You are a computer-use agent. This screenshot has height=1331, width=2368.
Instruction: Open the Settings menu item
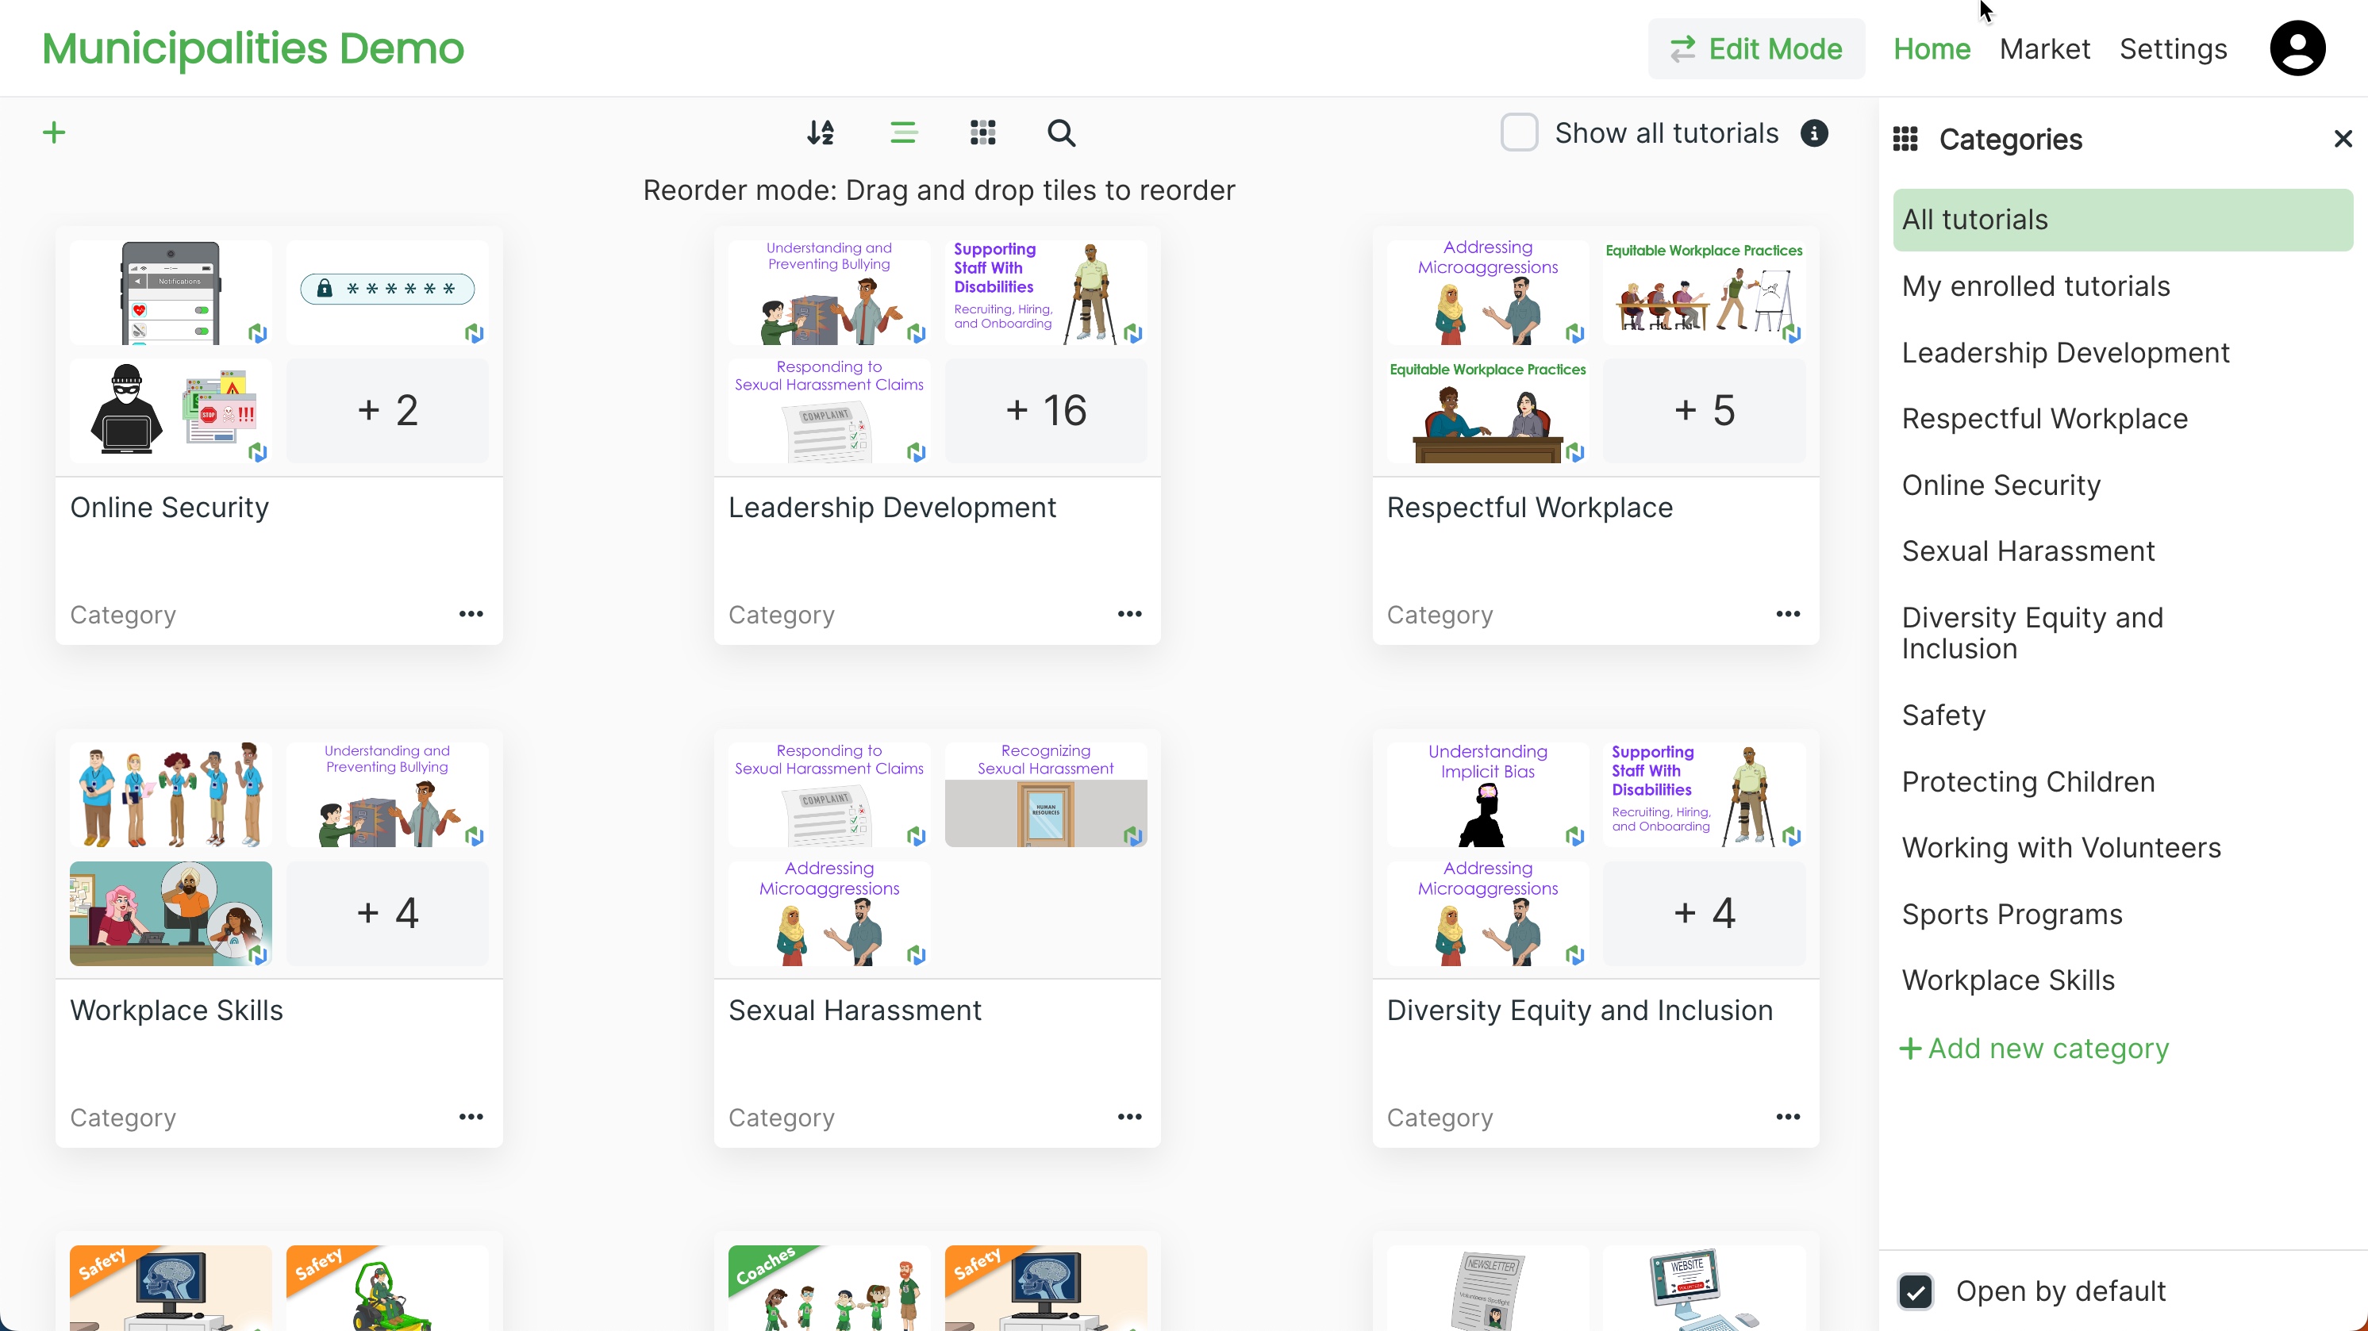coord(2174,48)
